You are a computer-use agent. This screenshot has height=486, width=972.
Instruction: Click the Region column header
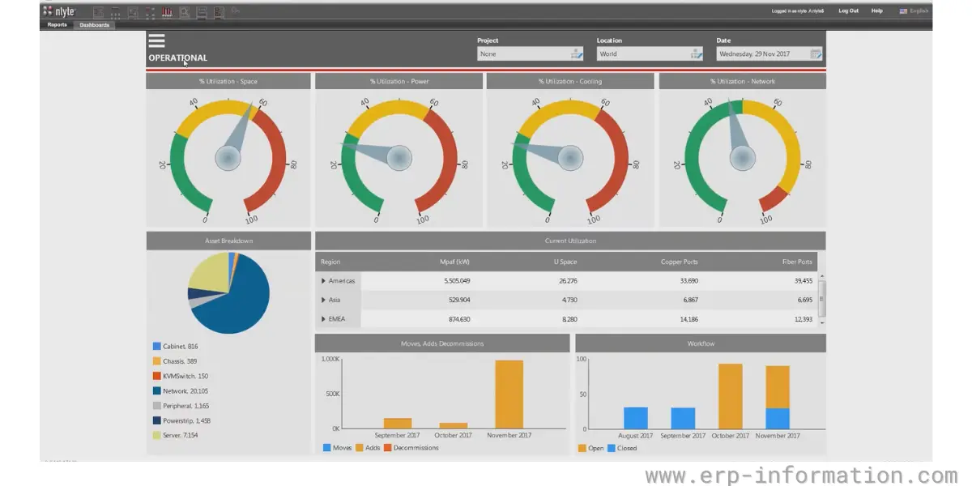tap(330, 262)
